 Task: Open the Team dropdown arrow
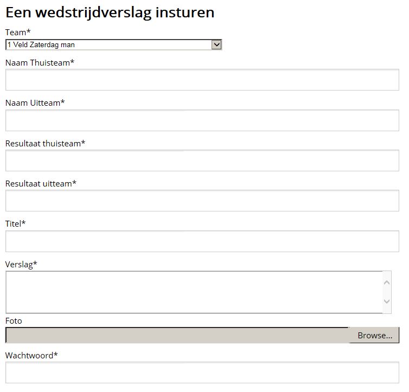coord(216,44)
